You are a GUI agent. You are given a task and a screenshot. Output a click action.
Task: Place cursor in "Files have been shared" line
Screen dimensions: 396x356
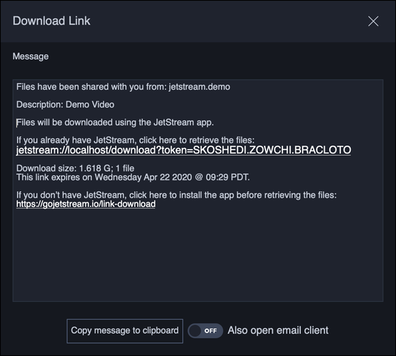pyautogui.click(x=123, y=87)
